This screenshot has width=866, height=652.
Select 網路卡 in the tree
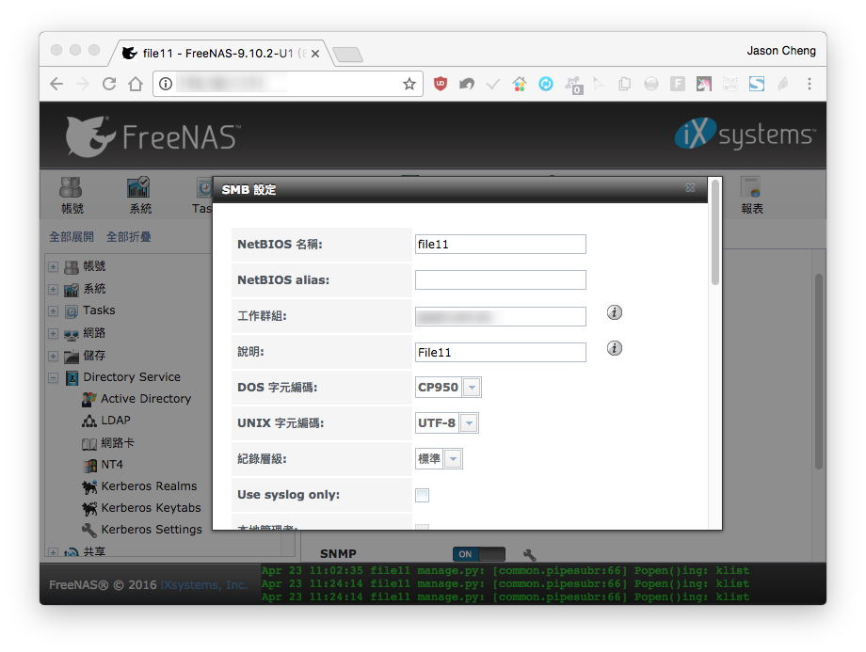click(x=117, y=443)
